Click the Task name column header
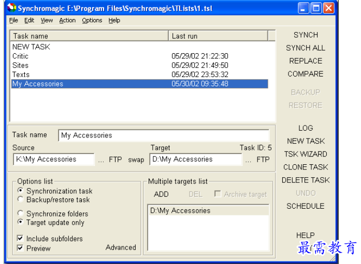This screenshot has width=361, height=264. click(89, 36)
